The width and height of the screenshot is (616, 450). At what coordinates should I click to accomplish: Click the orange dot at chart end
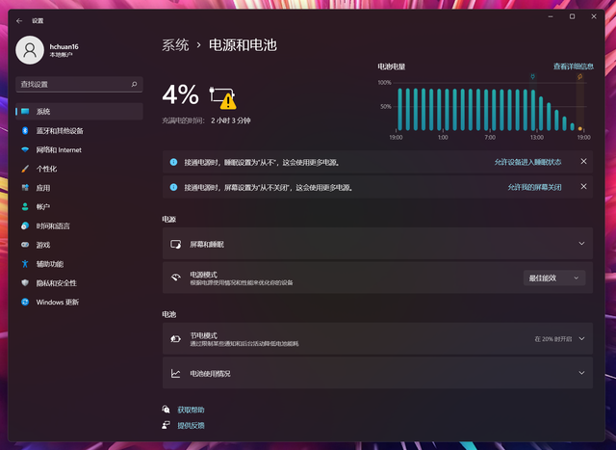point(580,128)
